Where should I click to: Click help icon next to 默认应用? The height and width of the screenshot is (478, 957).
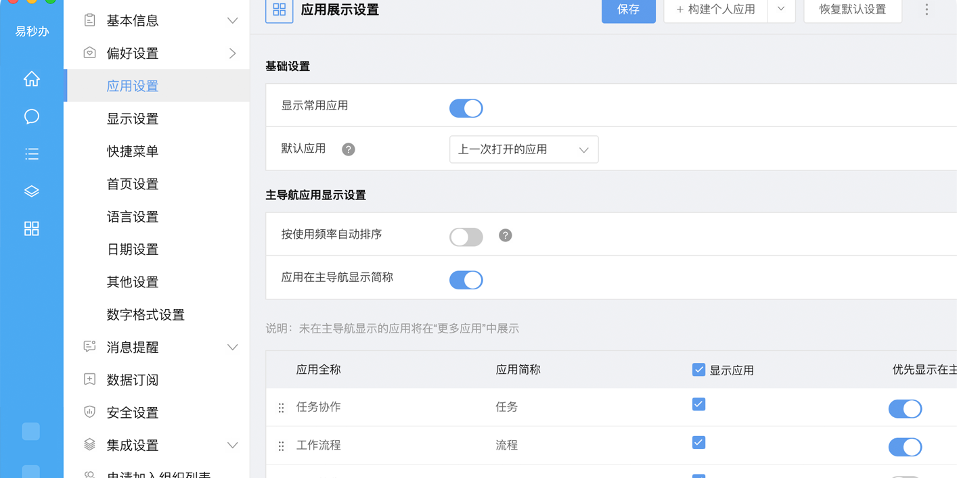[x=348, y=149]
